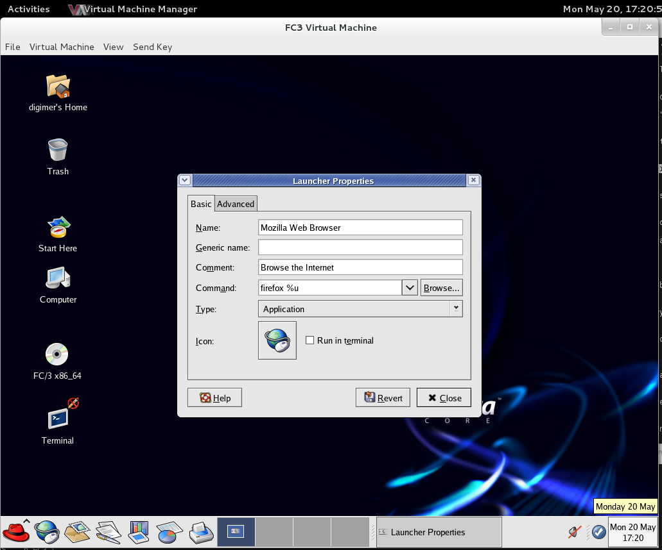
Task: Click the Name field
Action: coord(360,228)
